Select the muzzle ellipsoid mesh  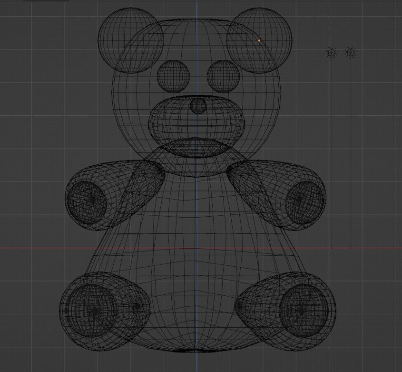196,126
